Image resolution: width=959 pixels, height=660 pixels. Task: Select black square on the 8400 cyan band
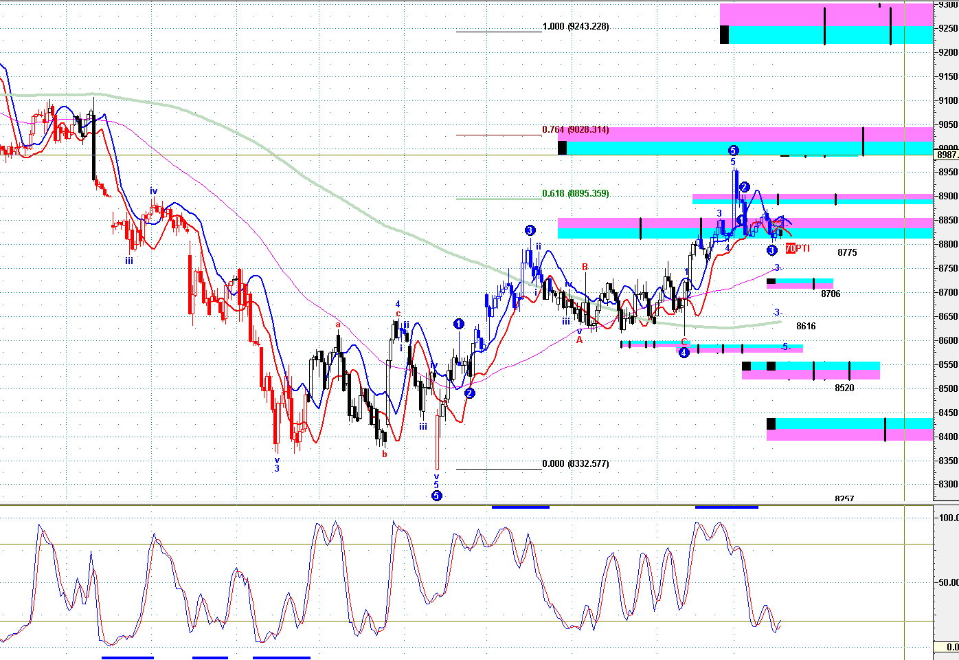771,423
